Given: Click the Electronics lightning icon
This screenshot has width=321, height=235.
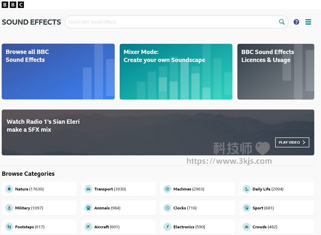Looking at the screenshot, I should coord(167,227).
